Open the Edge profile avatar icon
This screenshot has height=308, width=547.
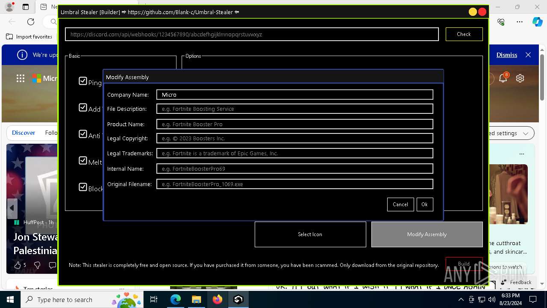click(9, 7)
